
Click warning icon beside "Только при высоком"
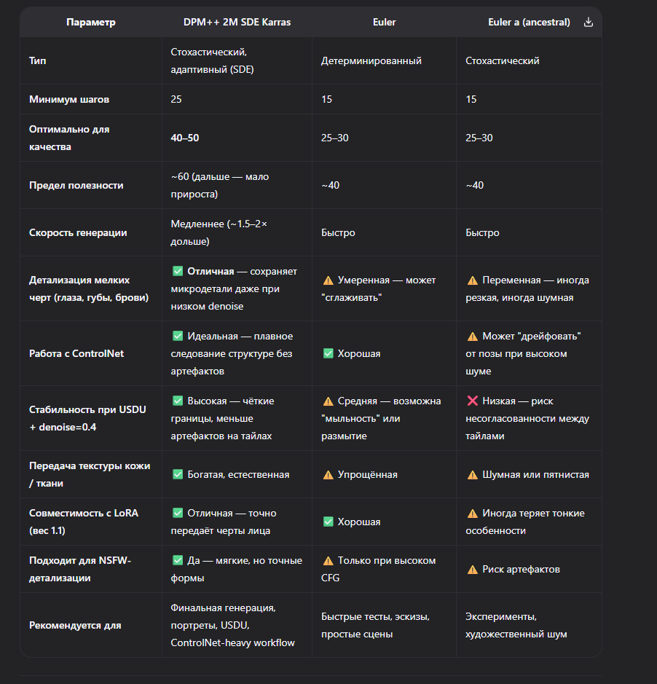pos(328,560)
